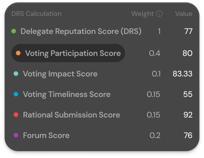Select the Rational Submission Score label
The image size is (204, 158).
point(72,115)
